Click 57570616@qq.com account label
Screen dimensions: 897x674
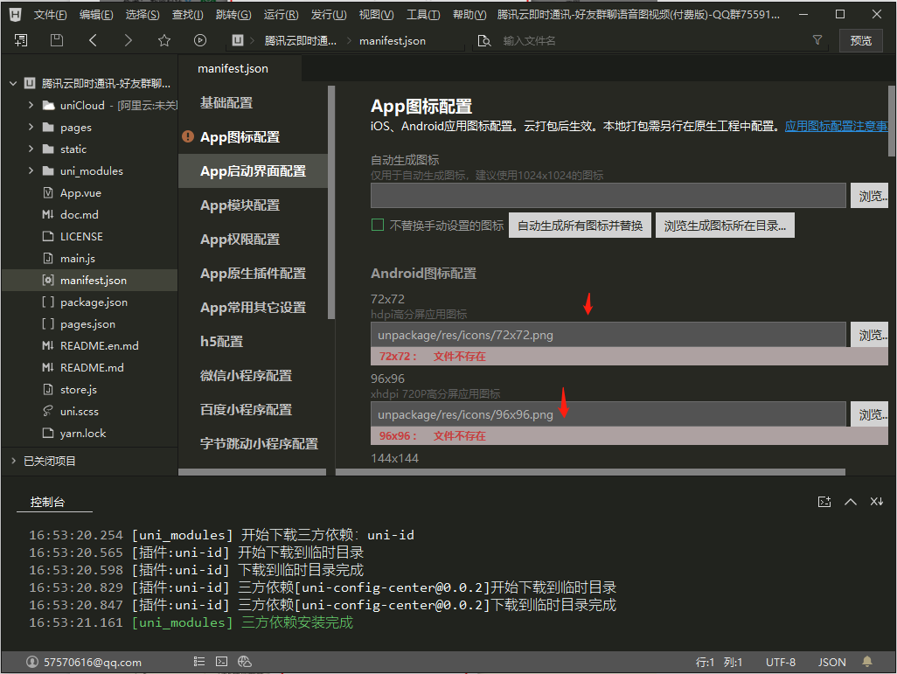93,662
